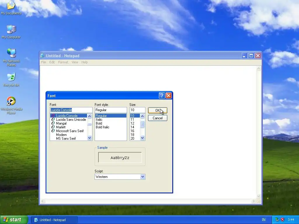Select My Network Places desktop icon

11,57
